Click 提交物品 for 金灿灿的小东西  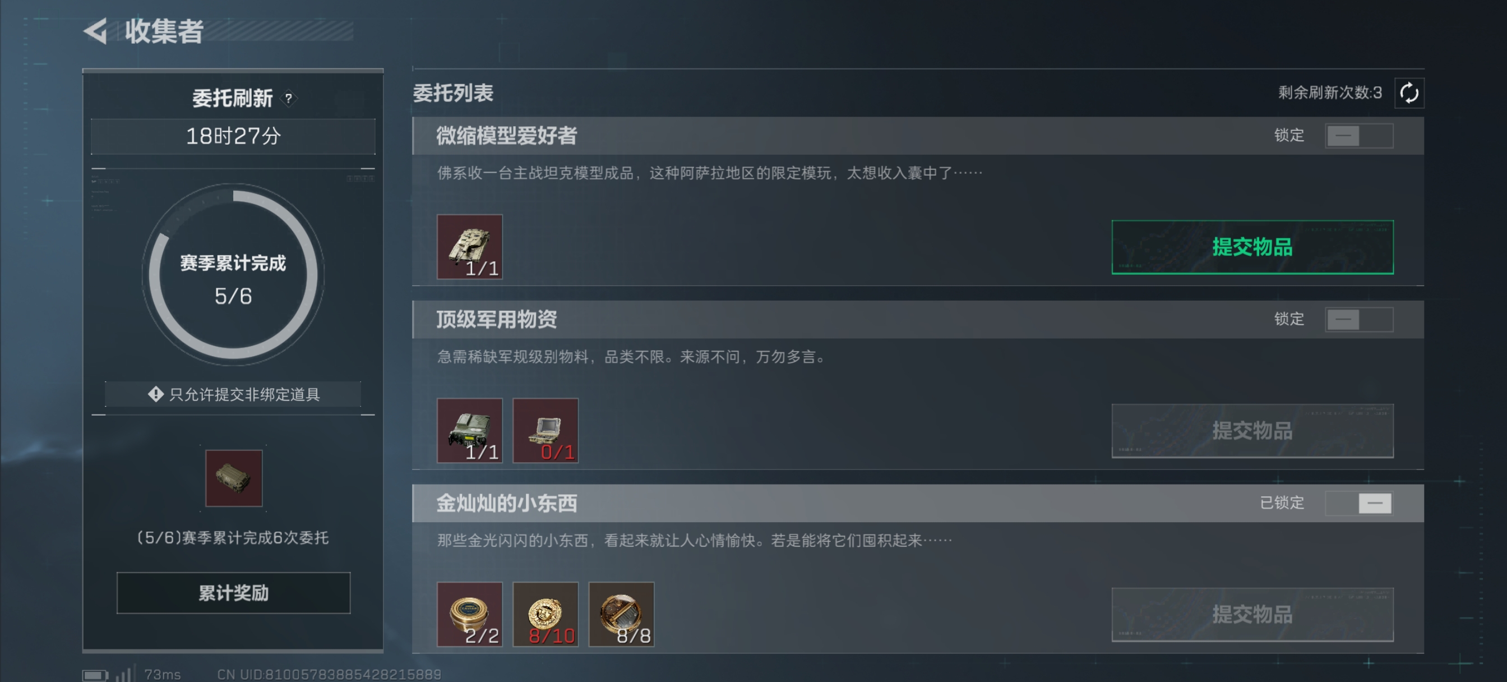point(1252,615)
